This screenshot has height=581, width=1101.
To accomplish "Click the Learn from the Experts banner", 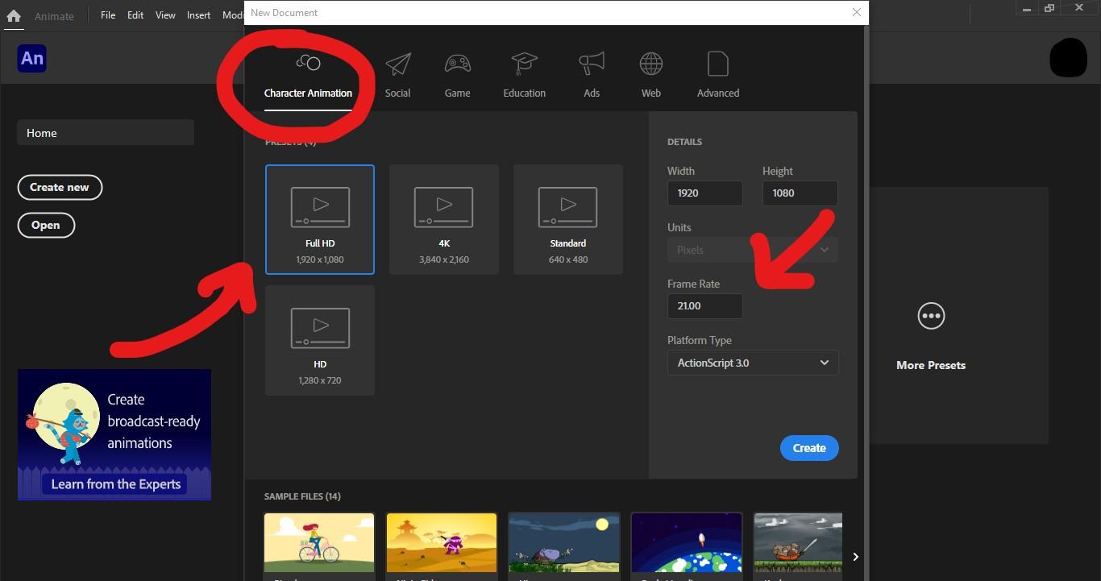I will point(114,435).
